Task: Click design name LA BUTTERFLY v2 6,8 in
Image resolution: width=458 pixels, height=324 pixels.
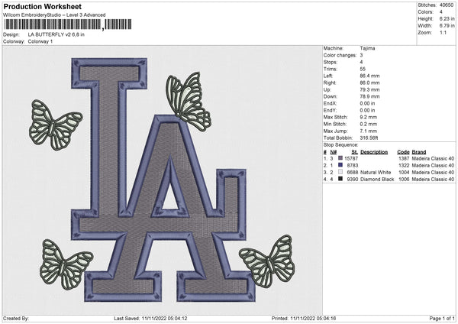Action: (x=56, y=34)
